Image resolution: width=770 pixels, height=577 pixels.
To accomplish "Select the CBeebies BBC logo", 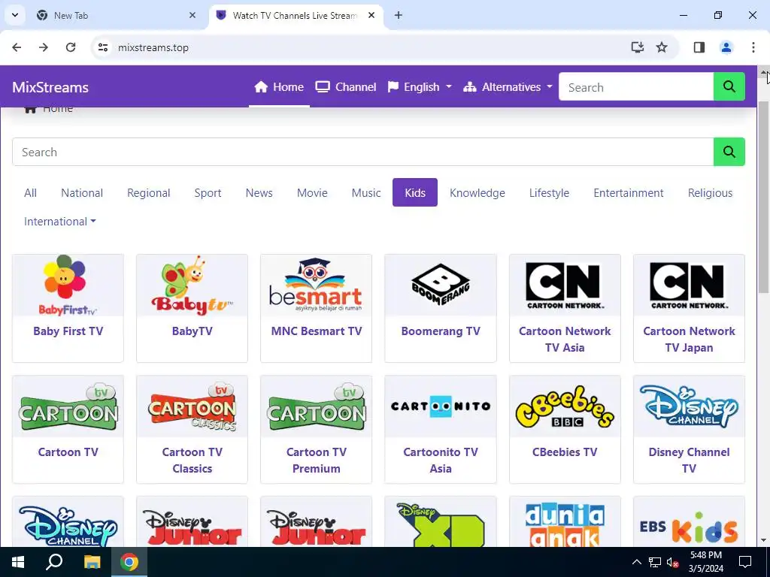I will point(565,406).
